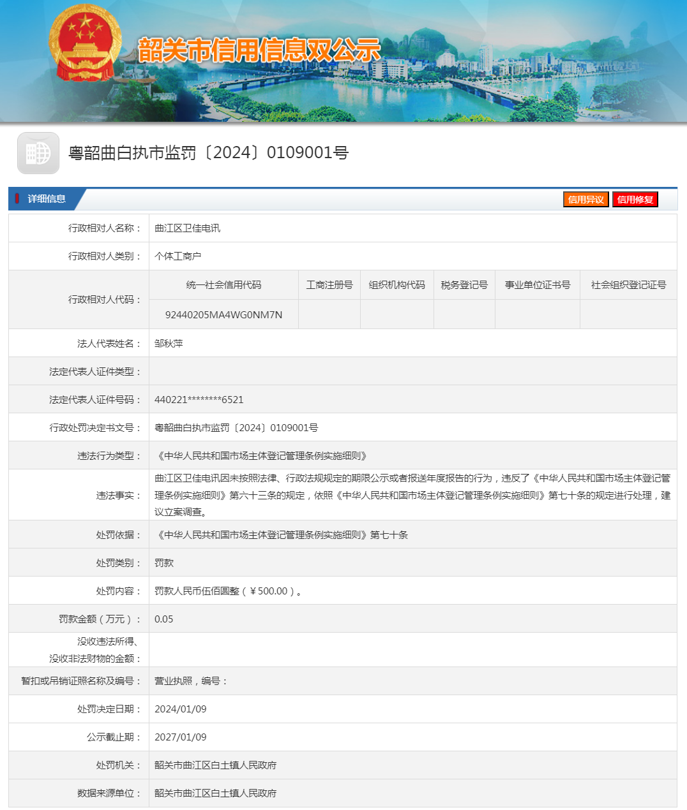This screenshot has width=687, height=810.
Task: Click the 暂扣或吊销证照名称及编号 label
Action: (x=81, y=681)
